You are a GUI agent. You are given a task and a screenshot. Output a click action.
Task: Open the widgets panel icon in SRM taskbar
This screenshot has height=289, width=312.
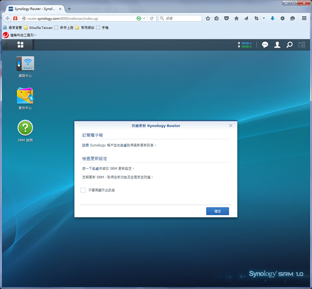coord(302,44)
